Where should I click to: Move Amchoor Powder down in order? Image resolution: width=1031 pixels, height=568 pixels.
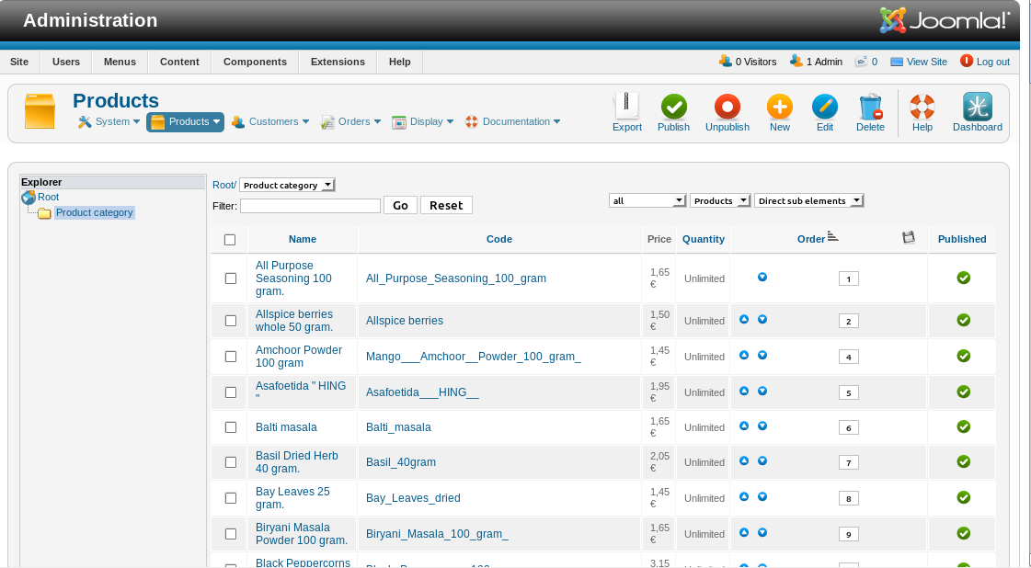pyautogui.click(x=762, y=355)
